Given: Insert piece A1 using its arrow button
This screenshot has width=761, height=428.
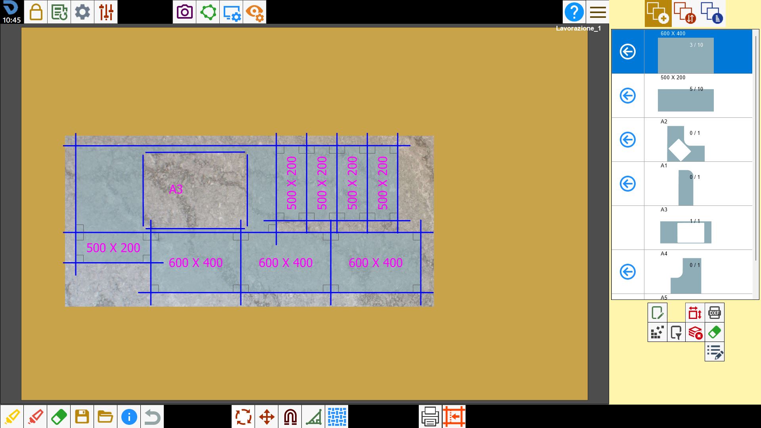Looking at the screenshot, I should pyautogui.click(x=628, y=184).
